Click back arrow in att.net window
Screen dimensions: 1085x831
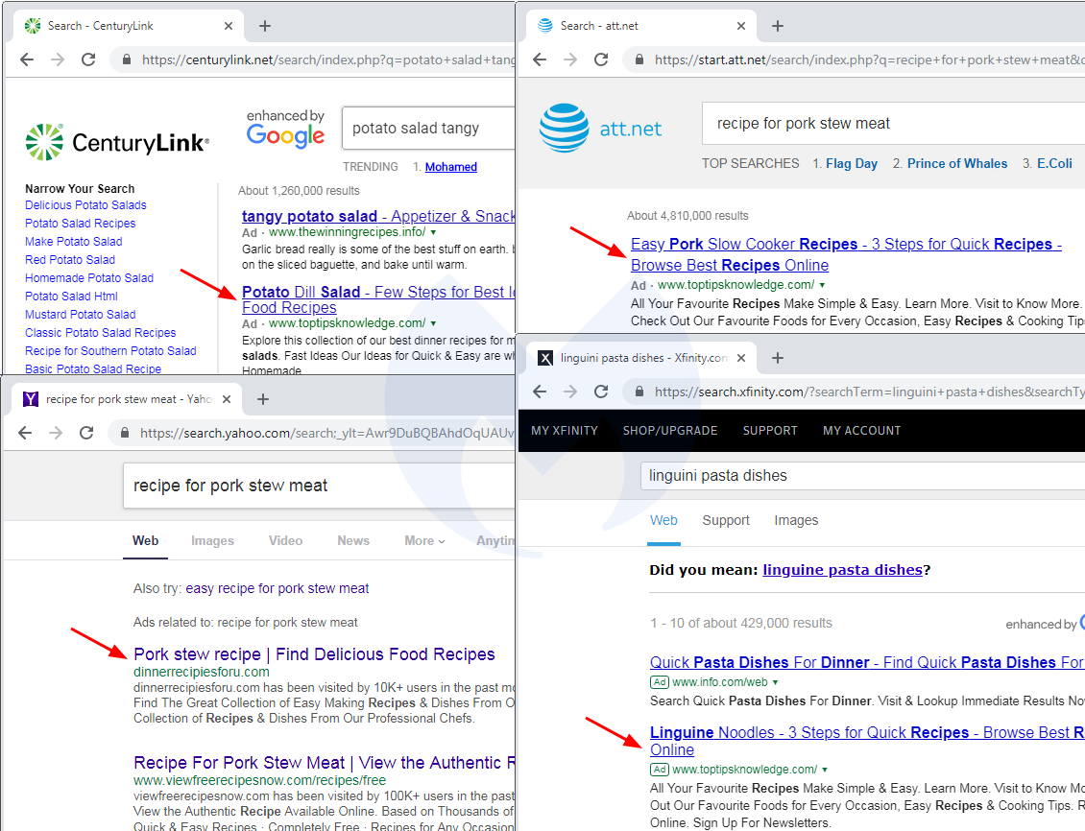(x=540, y=59)
